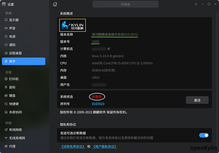Minimize the settings window
The image size is (219, 153).
pyautogui.click(x=202, y=4)
